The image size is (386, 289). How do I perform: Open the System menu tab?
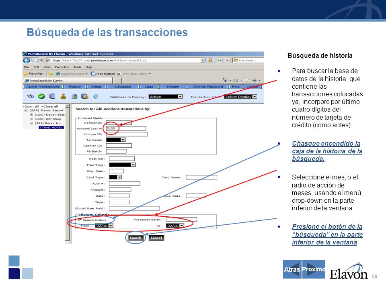coord(173,87)
